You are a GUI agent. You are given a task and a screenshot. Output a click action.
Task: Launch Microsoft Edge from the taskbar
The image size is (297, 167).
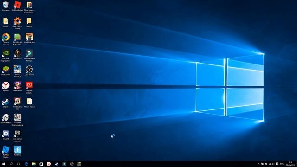pyautogui.click(x=26, y=164)
